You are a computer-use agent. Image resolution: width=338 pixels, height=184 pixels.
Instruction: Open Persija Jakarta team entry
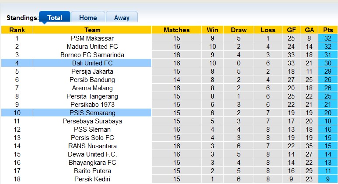point(92,72)
